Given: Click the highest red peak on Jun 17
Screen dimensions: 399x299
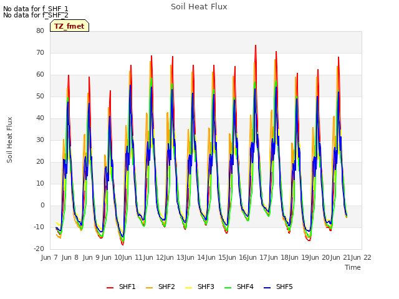Looking at the screenshot, I should (x=276, y=52).
